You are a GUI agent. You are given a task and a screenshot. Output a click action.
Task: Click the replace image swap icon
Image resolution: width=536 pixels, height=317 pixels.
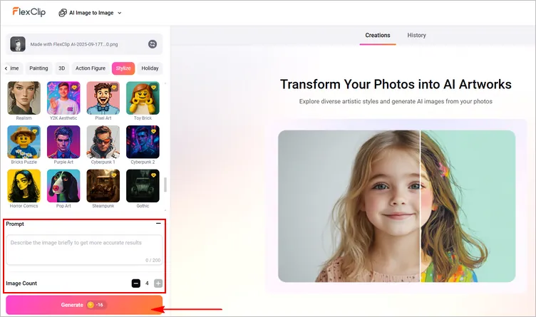[153, 44]
